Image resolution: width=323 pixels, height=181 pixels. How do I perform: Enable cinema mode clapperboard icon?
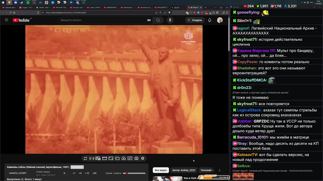click(104, 158)
